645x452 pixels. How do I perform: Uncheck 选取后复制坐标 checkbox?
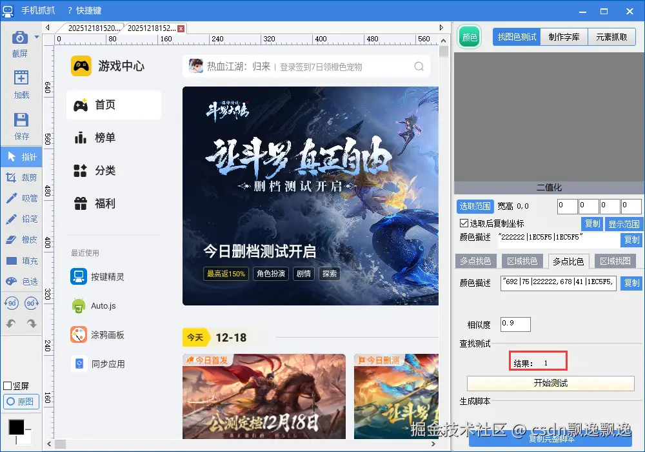click(x=464, y=223)
